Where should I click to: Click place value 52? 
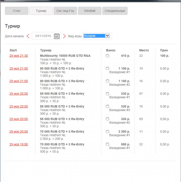pos(141,144)
